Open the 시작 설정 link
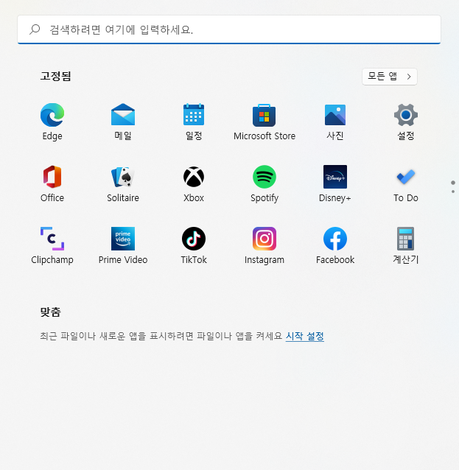The height and width of the screenshot is (470, 459). click(x=304, y=336)
